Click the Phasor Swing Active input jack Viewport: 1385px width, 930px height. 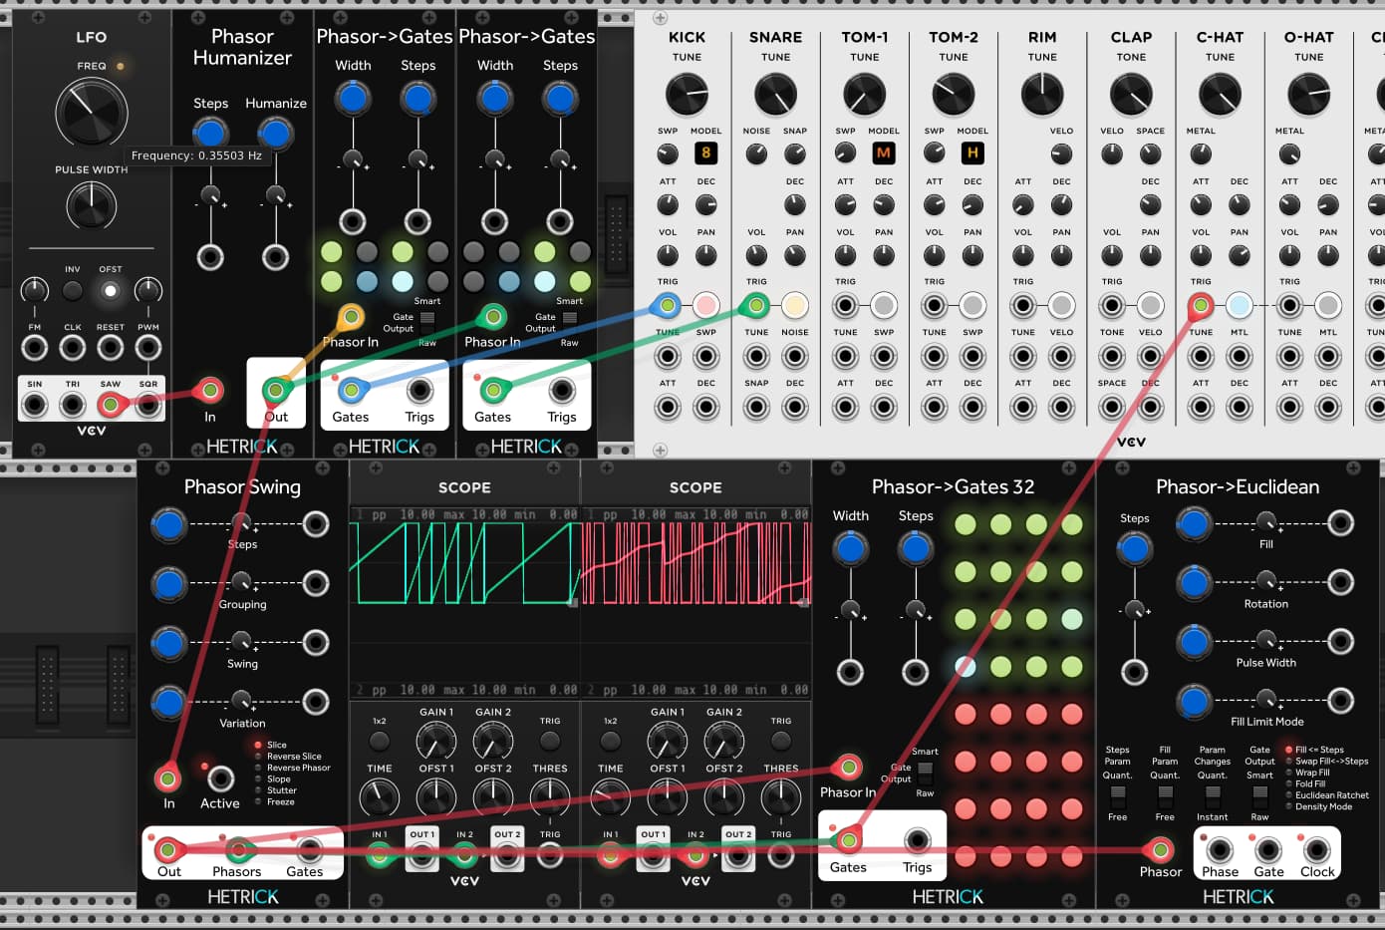click(220, 778)
